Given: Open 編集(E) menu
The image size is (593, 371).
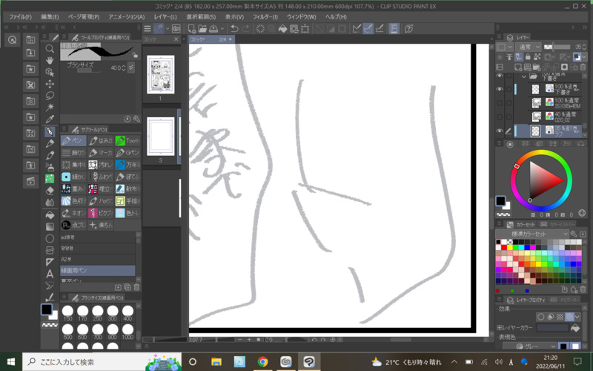Looking at the screenshot, I should pos(50,16).
